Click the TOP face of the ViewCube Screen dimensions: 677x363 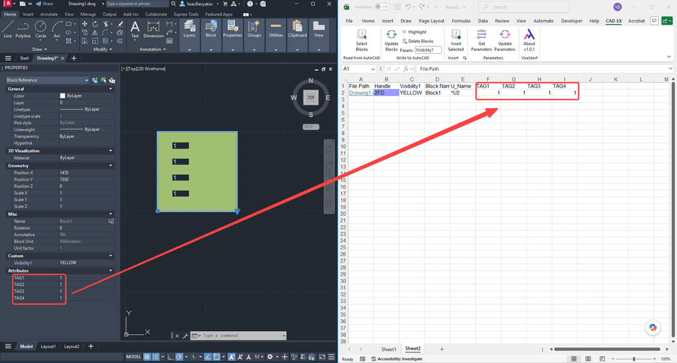[x=310, y=98]
